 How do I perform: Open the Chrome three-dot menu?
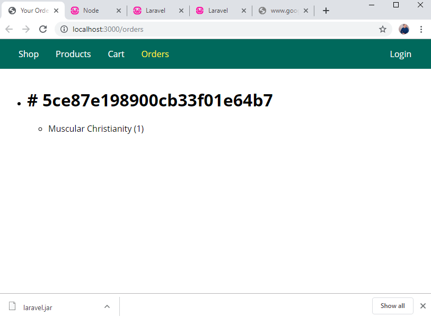(421, 30)
